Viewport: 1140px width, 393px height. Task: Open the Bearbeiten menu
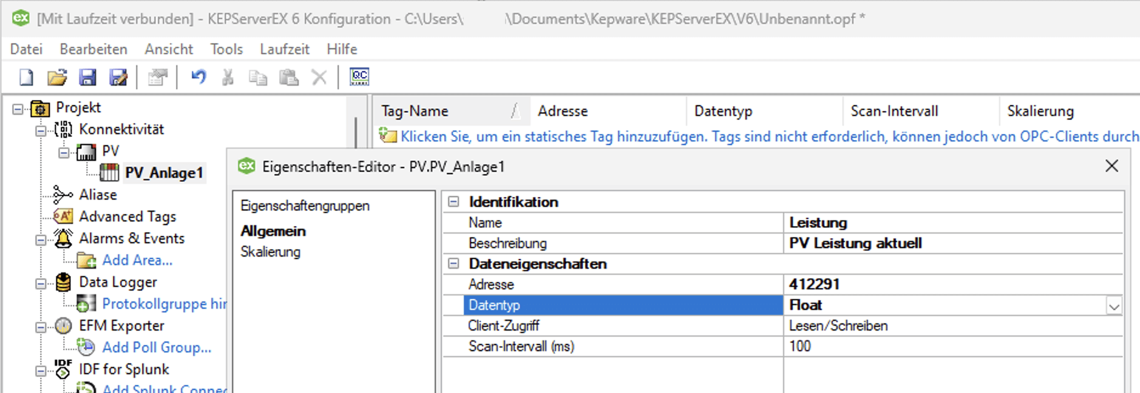click(x=93, y=49)
